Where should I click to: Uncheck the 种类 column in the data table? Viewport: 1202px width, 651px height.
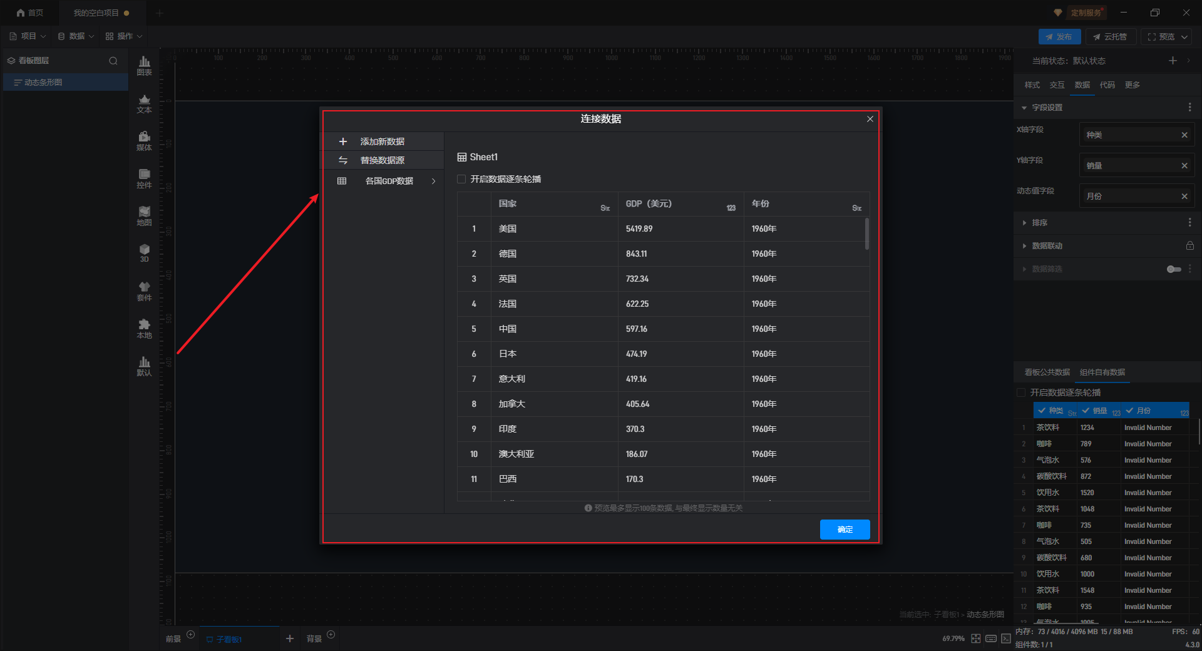tap(1042, 411)
